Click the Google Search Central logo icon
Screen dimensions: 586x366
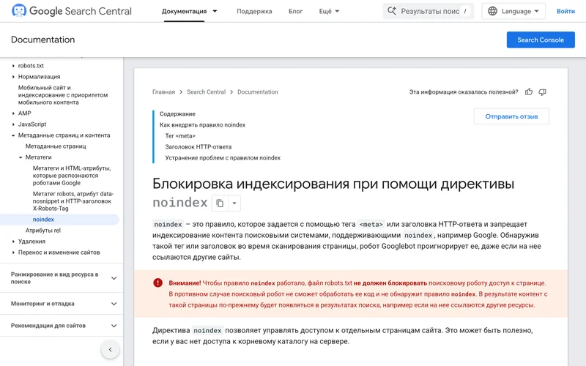(19, 10)
